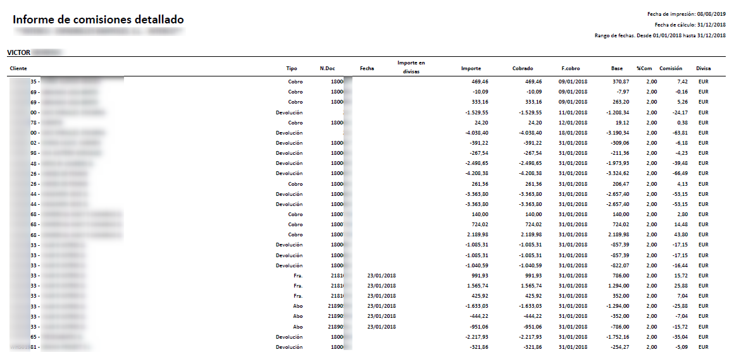Click 'Abo' type in the -444,22 row

[298, 317]
